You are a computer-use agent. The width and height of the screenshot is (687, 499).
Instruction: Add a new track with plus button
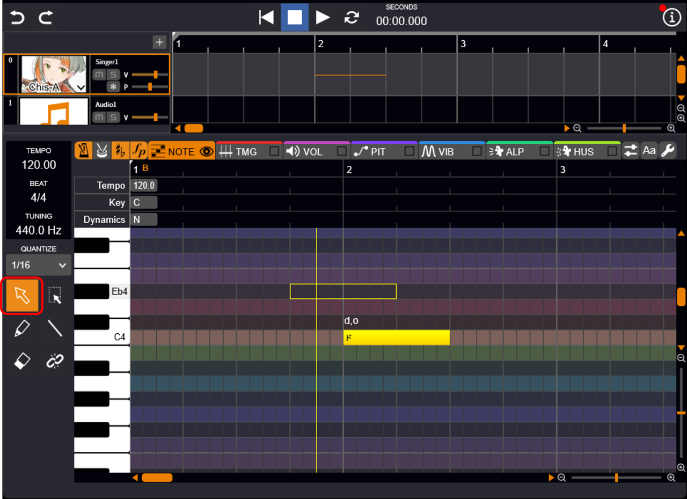(x=159, y=42)
